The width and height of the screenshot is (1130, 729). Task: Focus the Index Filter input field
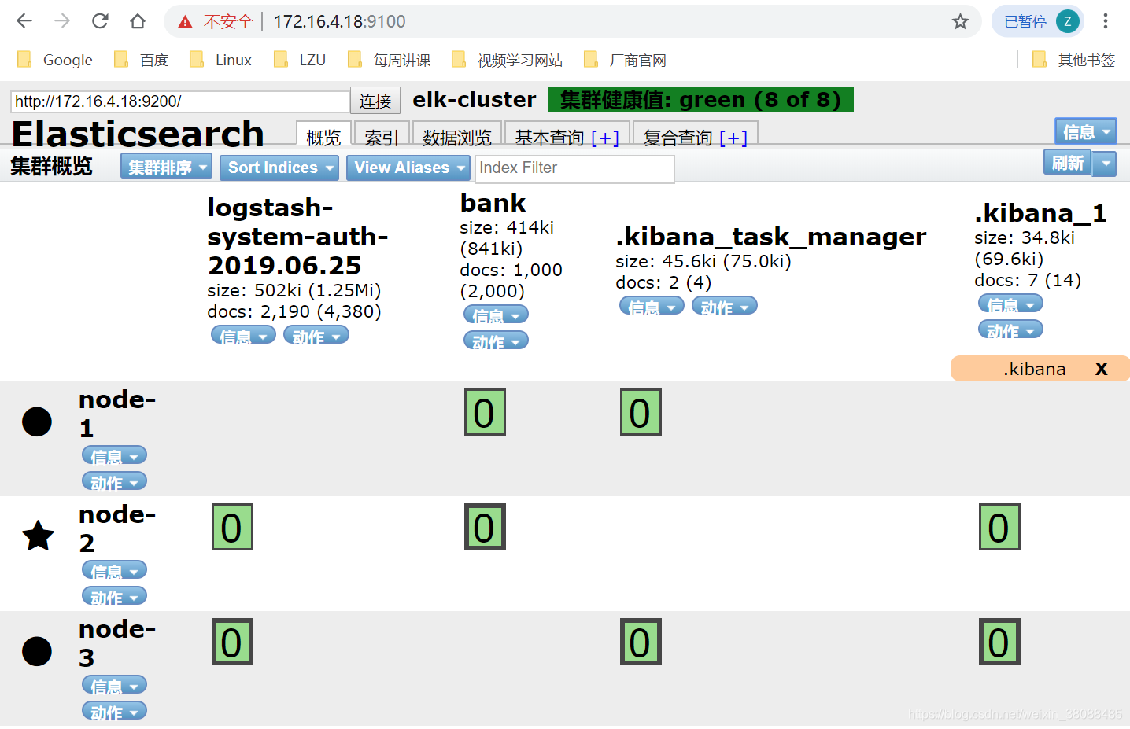point(574,168)
